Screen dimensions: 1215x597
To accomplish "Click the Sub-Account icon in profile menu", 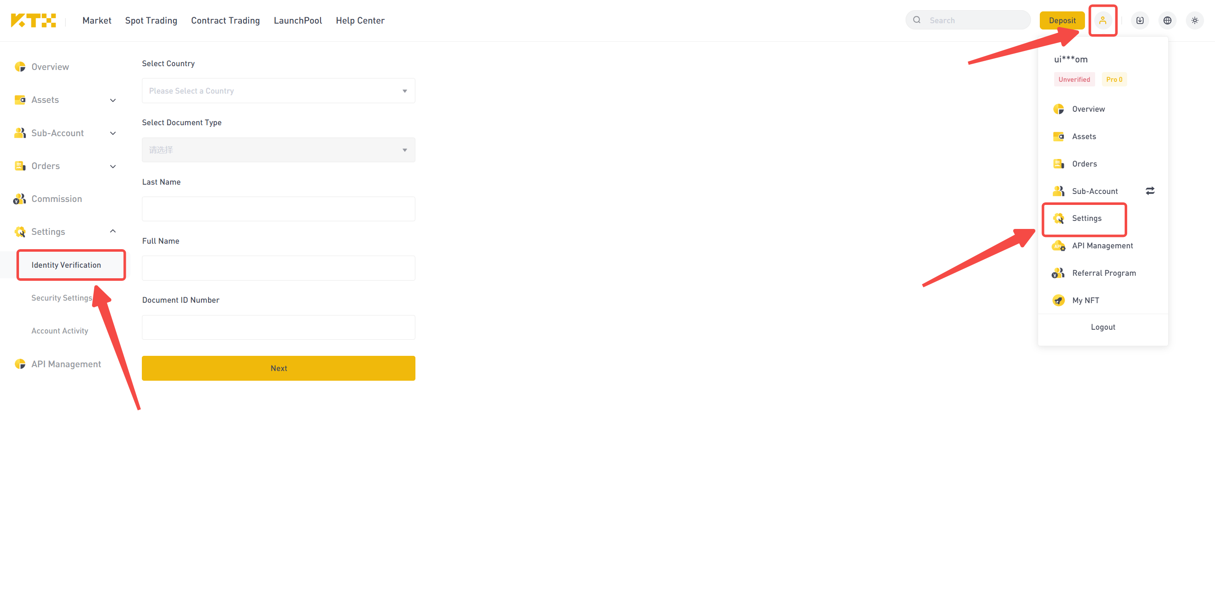I will 1058,191.
